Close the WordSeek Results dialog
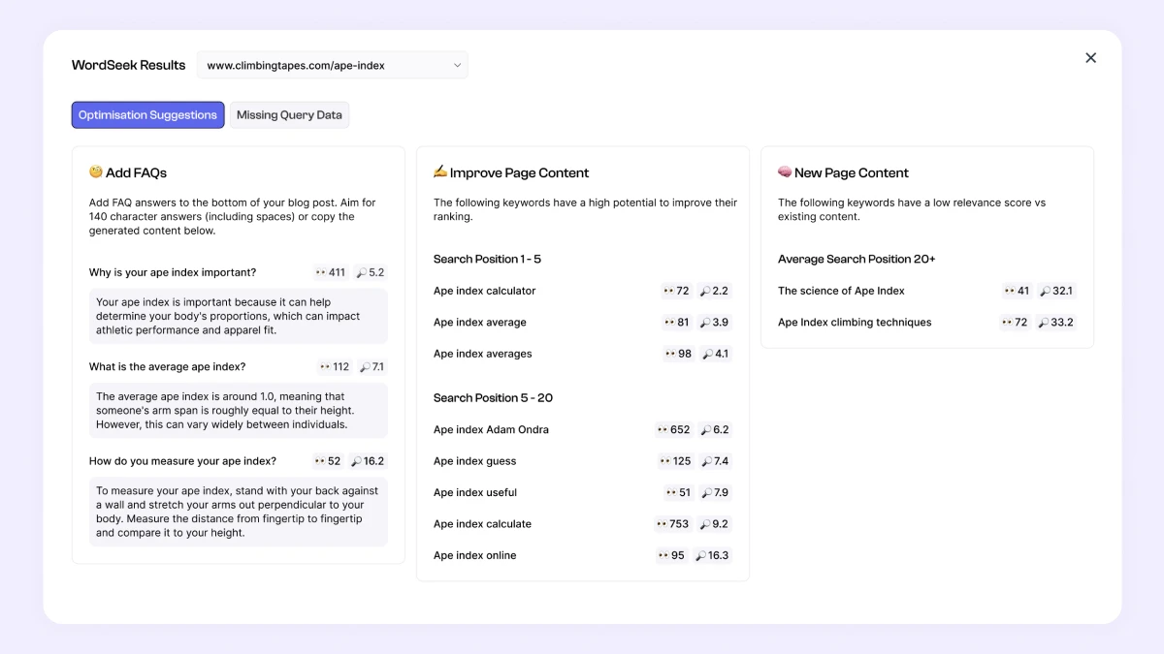The width and height of the screenshot is (1164, 654). (1090, 58)
